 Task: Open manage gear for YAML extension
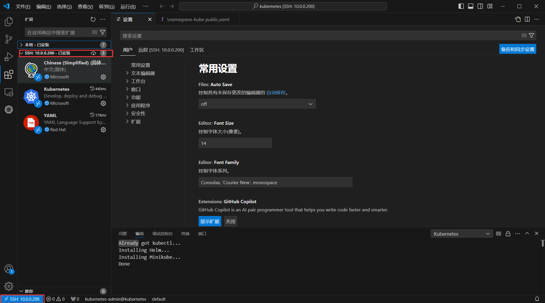click(103, 130)
